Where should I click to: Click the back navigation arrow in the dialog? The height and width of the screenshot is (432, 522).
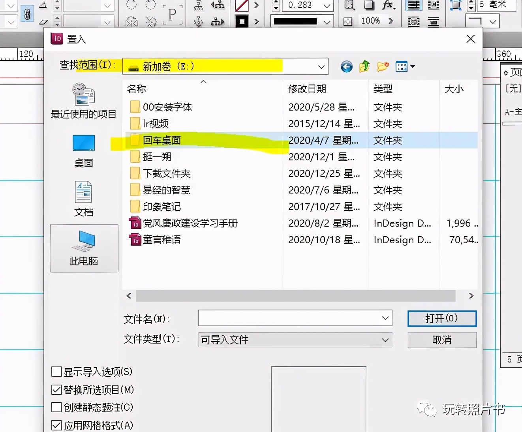[x=346, y=66]
